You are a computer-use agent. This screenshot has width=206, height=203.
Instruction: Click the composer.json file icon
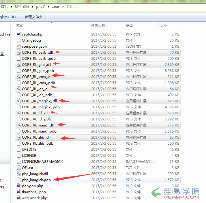(x=19, y=46)
